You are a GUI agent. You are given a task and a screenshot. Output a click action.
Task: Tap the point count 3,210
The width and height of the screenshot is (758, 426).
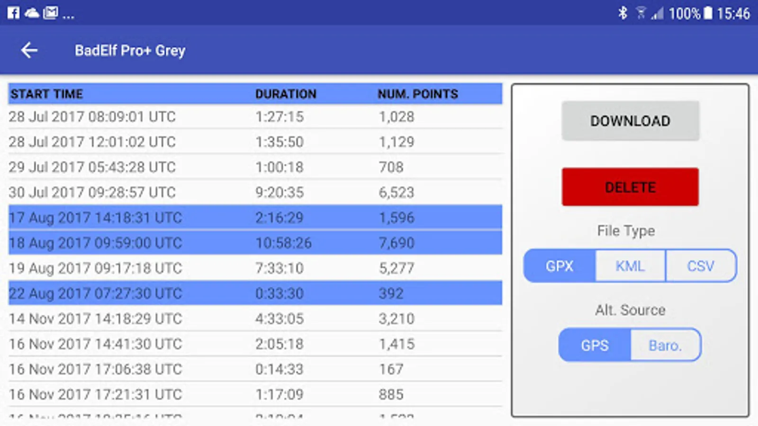[397, 319]
